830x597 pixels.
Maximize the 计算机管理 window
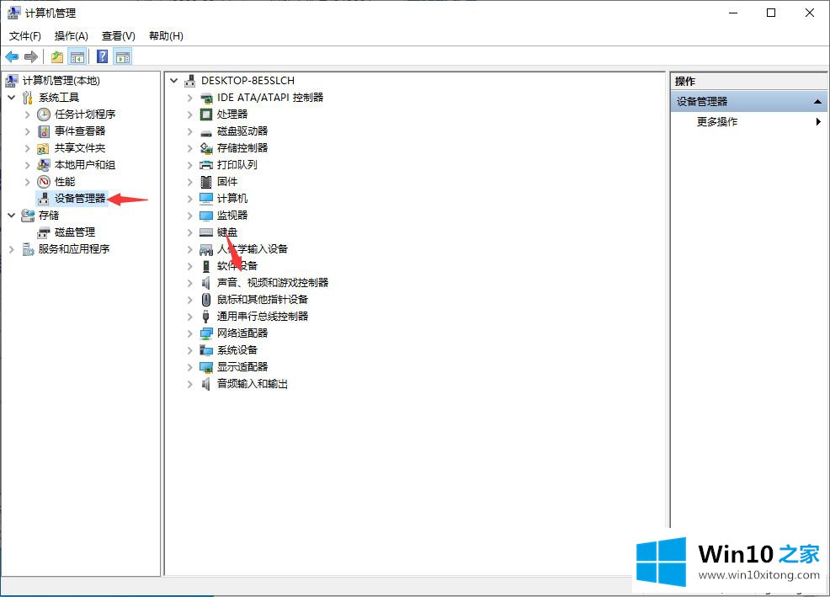[x=771, y=13]
